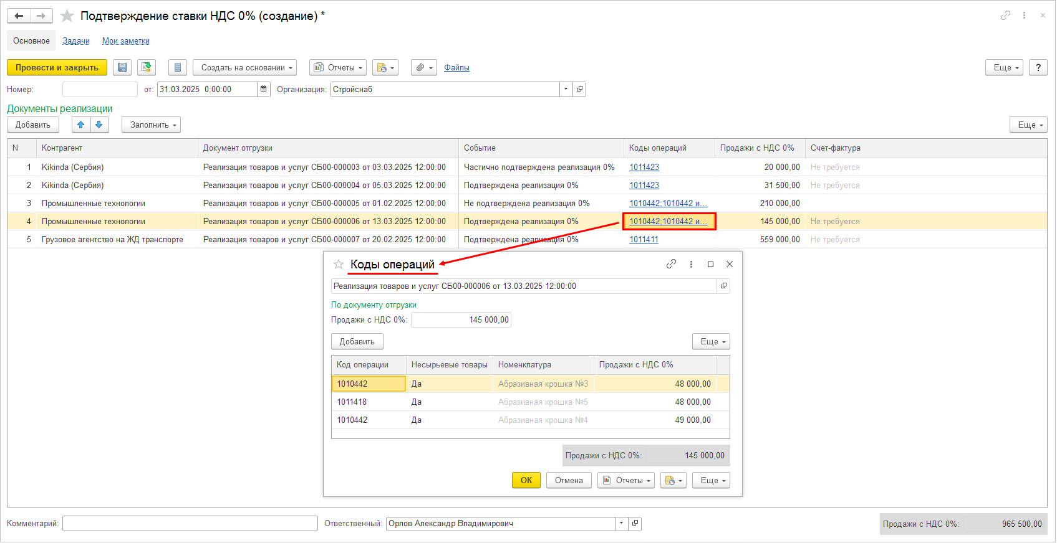Move row down with blue arrow
This screenshot has height=543, width=1057.
(99, 125)
